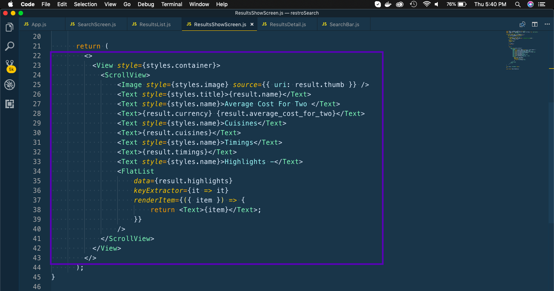This screenshot has height=291, width=554.
Task: Click Highlights label on line 33
Action: click(x=245, y=162)
